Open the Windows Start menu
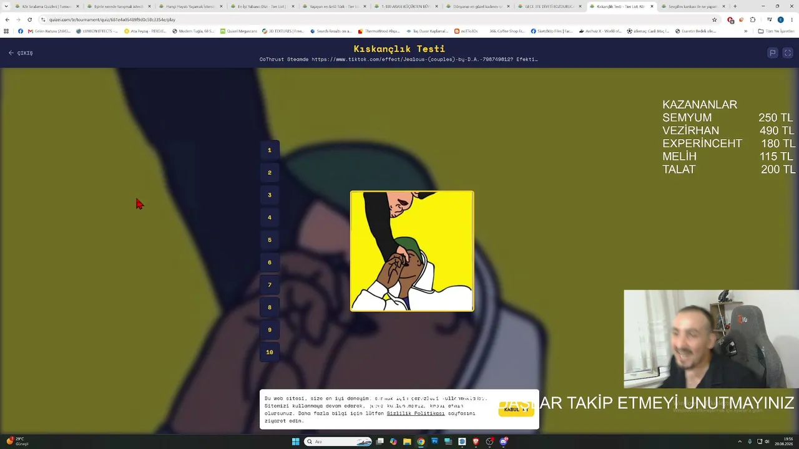This screenshot has height=449, width=799. click(x=295, y=442)
